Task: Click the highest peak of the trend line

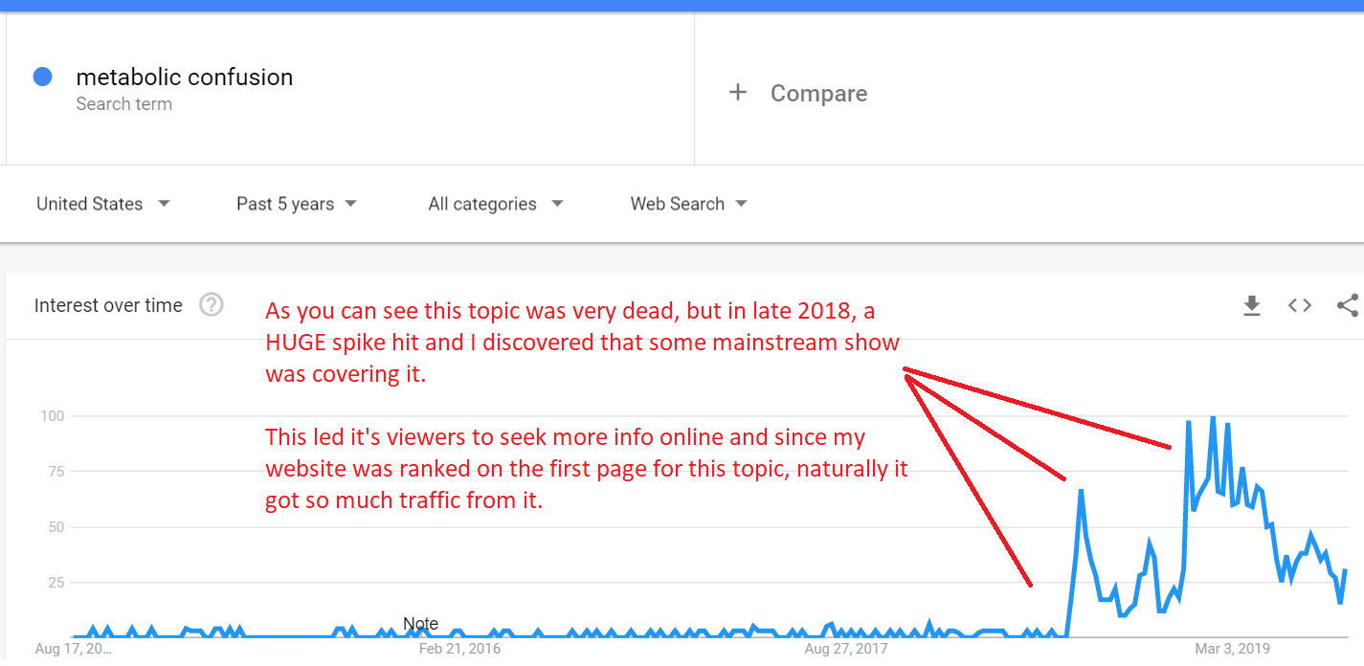Action: pos(1213,417)
